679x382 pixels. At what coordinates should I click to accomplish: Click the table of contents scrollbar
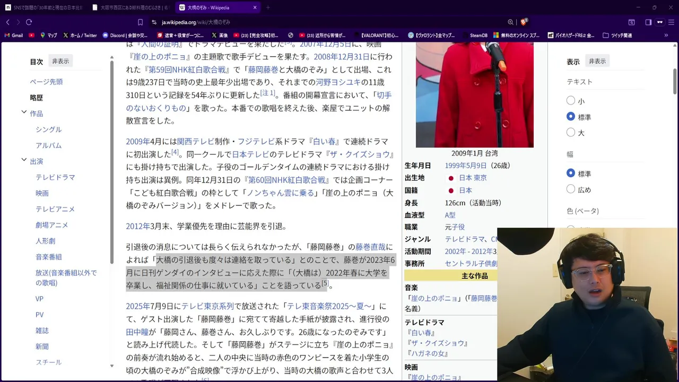coord(112,162)
